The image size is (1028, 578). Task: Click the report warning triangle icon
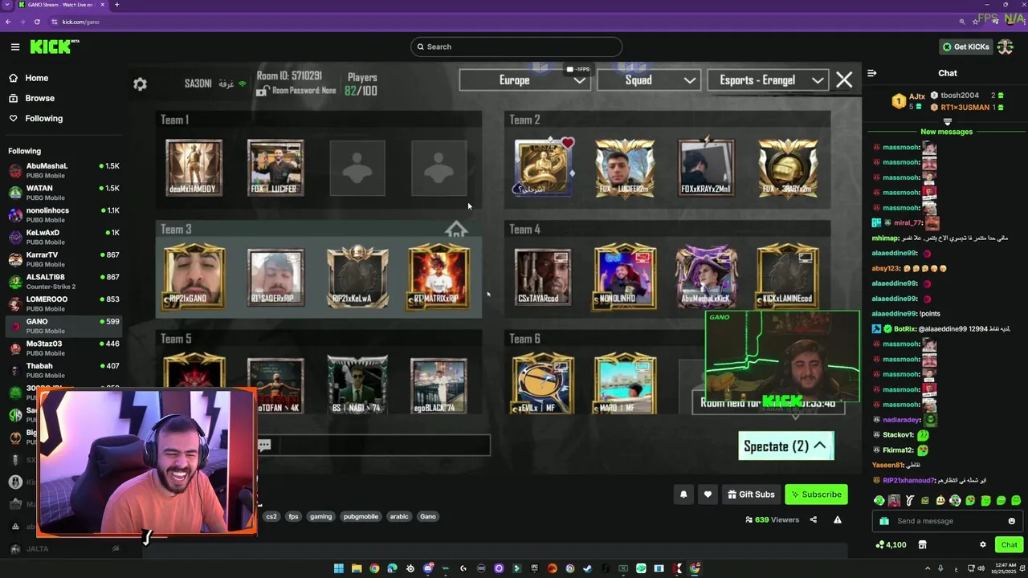tap(837, 519)
